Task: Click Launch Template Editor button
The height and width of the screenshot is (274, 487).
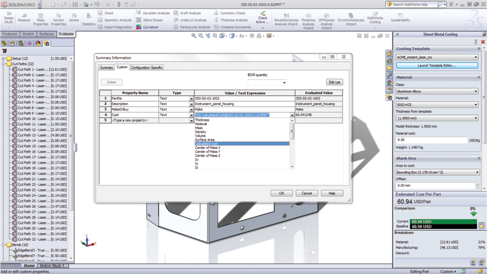Action: tap(437, 66)
